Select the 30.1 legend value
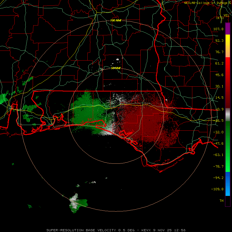Viewport: 232px width, 232px height. [x=219, y=86]
